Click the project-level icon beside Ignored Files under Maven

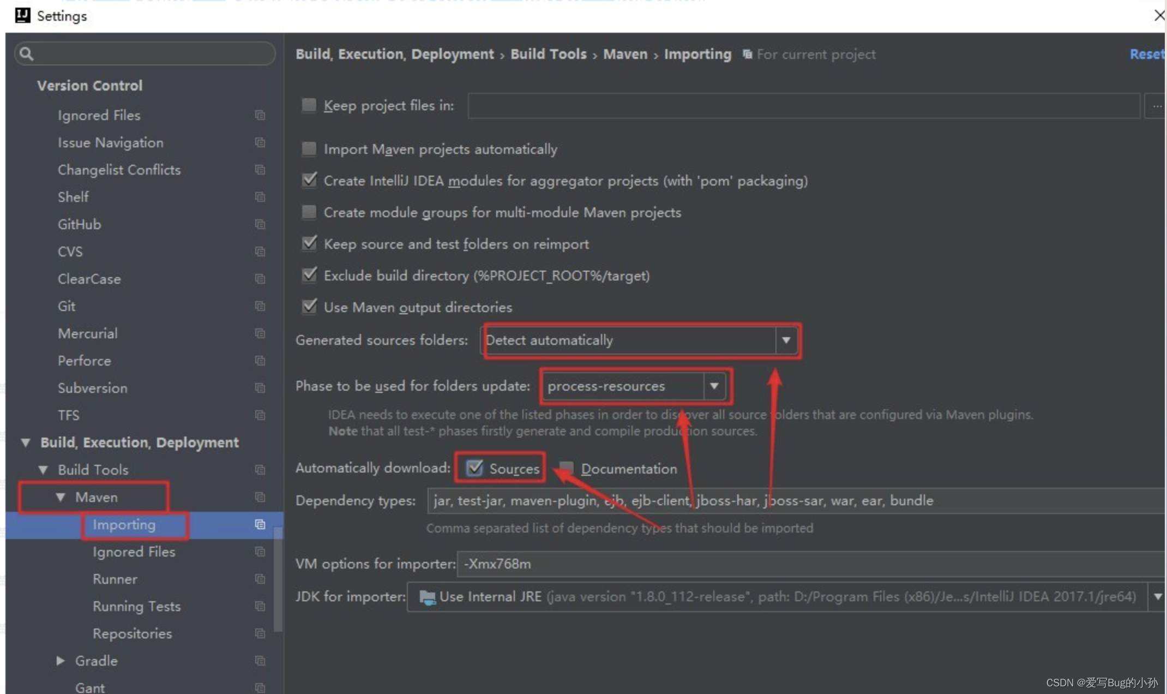[x=260, y=552]
